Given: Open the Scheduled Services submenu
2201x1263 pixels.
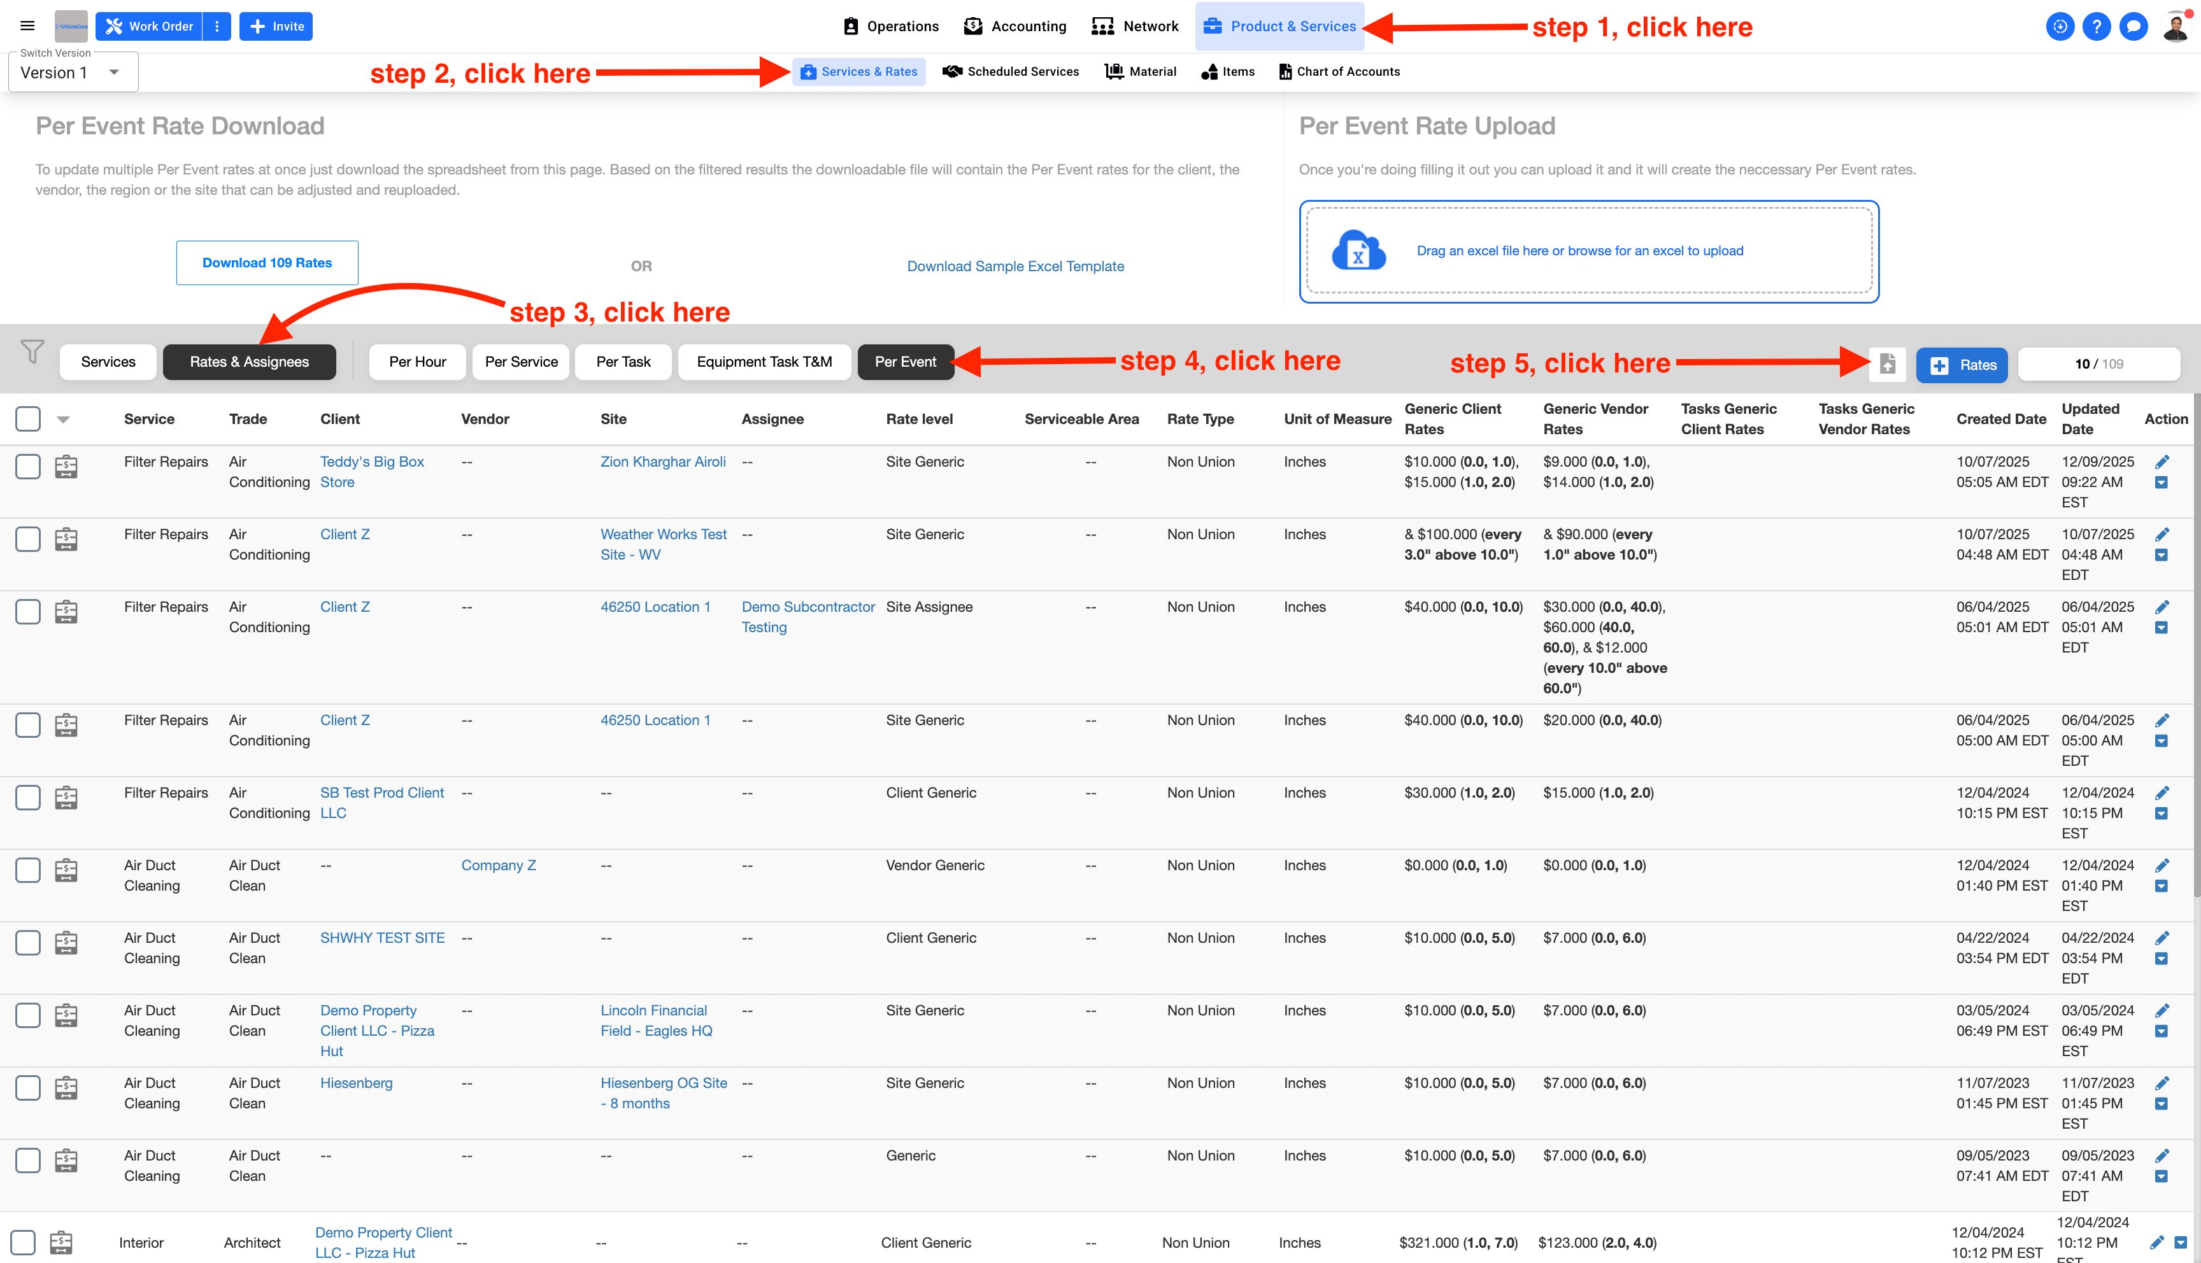Looking at the screenshot, I should [1011, 71].
